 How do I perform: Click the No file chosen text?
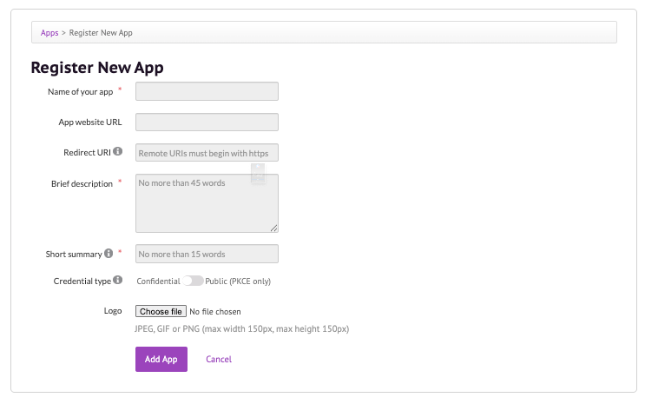(x=215, y=311)
